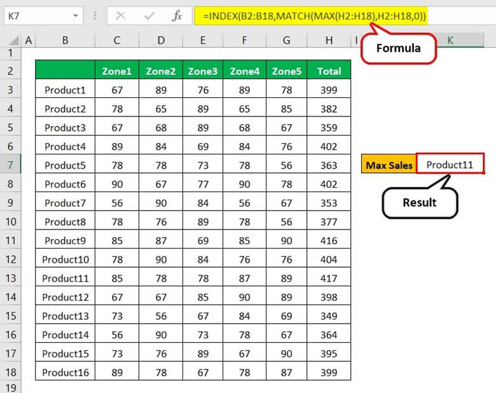Click the total 382 cell

tap(329, 109)
